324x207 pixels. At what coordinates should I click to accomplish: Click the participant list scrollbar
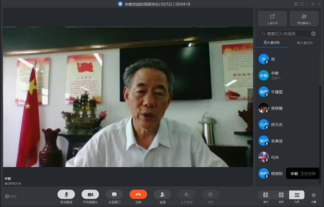320,116
